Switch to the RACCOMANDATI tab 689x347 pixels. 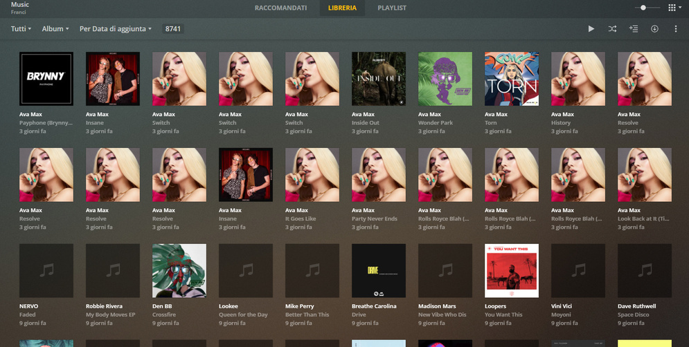coord(280,8)
